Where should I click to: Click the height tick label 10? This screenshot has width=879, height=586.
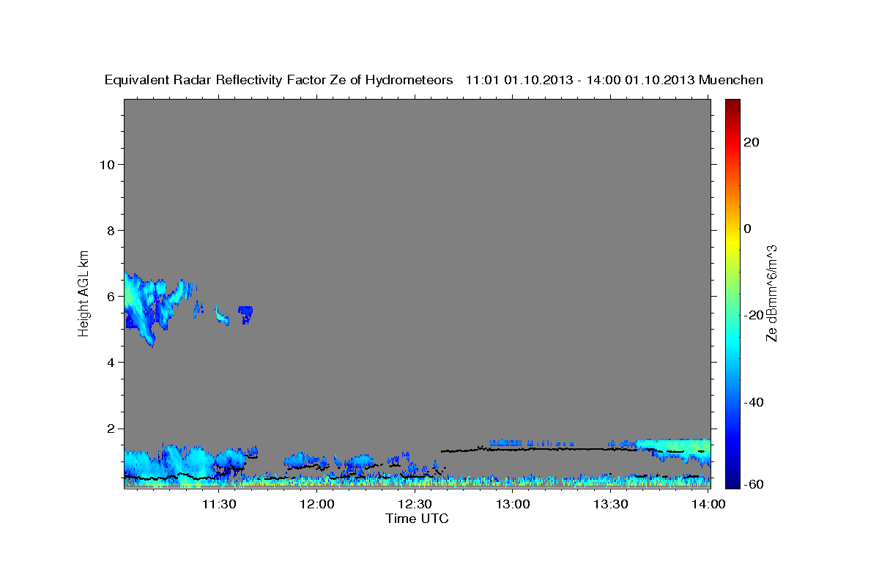[x=108, y=164]
